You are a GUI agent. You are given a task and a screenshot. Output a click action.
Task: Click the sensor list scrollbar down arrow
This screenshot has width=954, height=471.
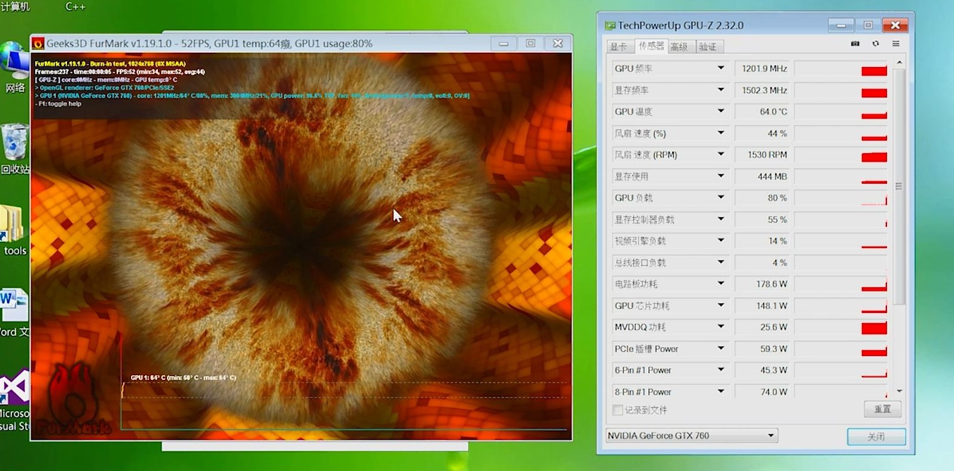[x=899, y=391]
